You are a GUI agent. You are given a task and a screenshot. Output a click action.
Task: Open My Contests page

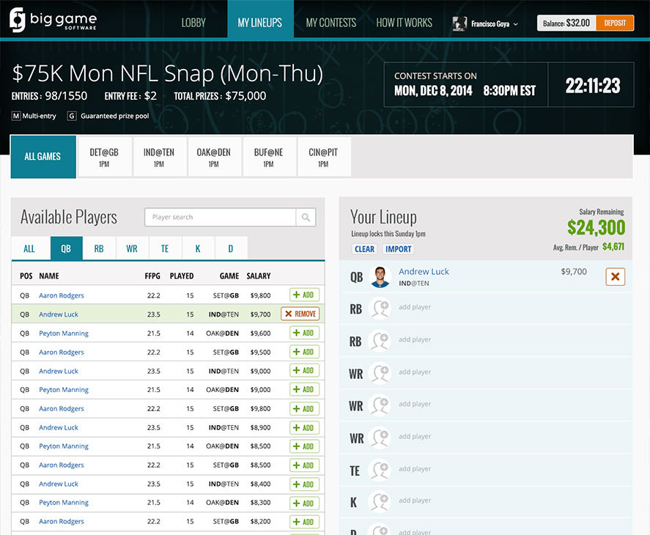(x=330, y=23)
